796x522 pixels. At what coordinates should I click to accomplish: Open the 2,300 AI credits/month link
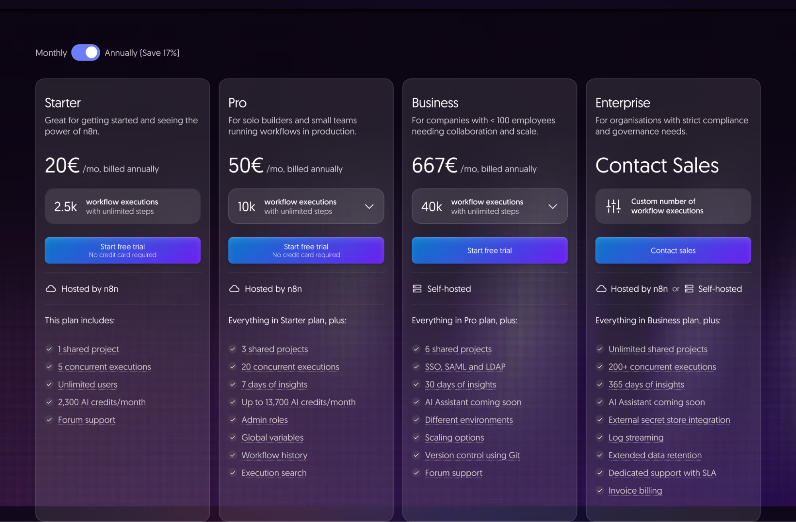[x=102, y=402]
